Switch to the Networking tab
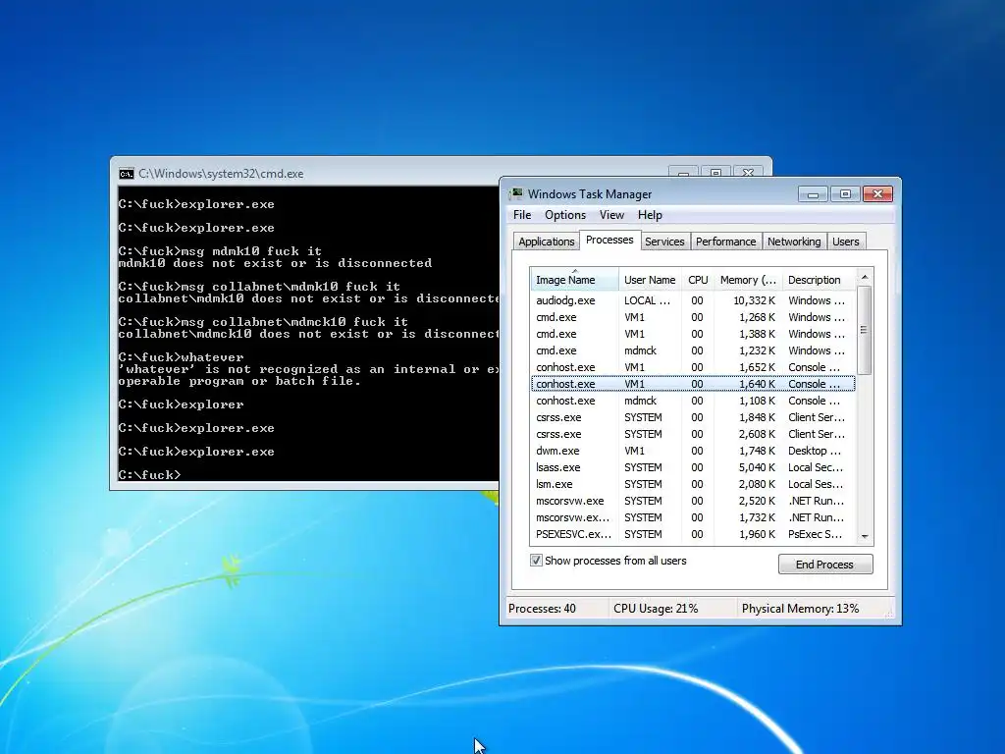Image resolution: width=1005 pixels, height=754 pixels. 793,242
